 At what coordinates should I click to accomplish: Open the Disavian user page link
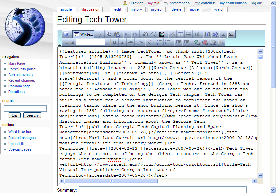[136, 3]
